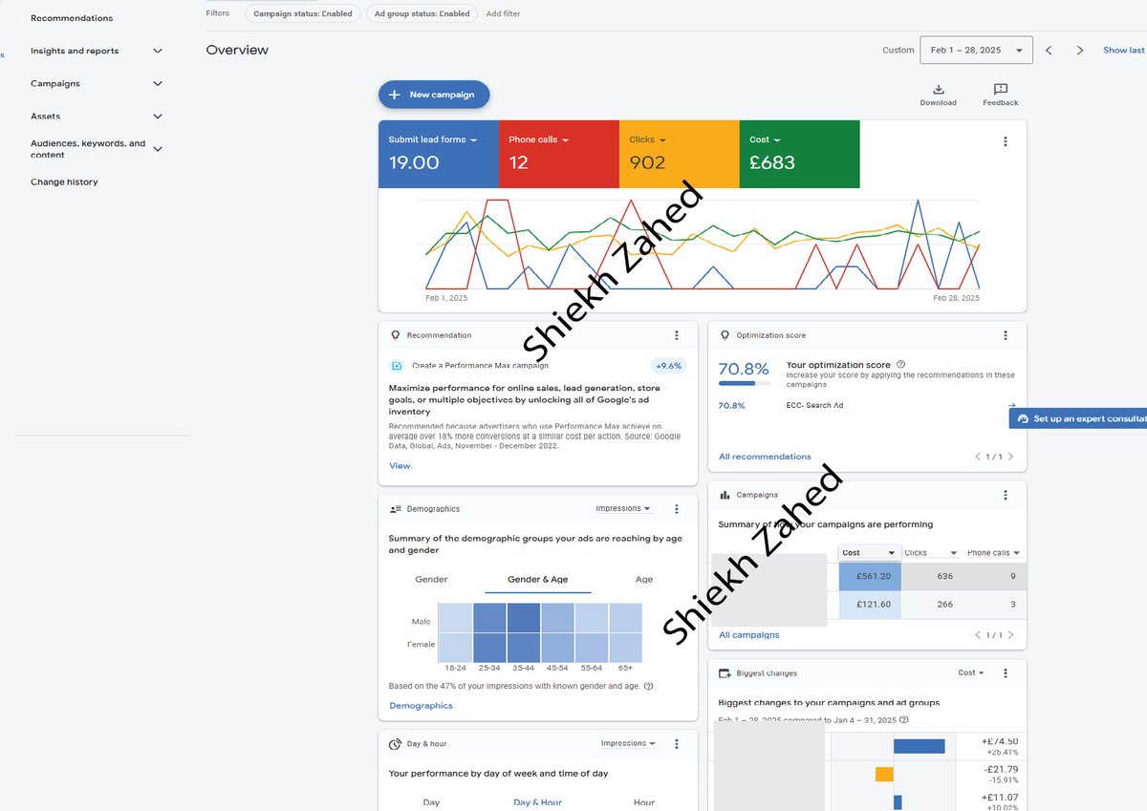Open Demographics card three-dot menu
This screenshot has width=1147, height=811.
pyautogui.click(x=677, y=509)
